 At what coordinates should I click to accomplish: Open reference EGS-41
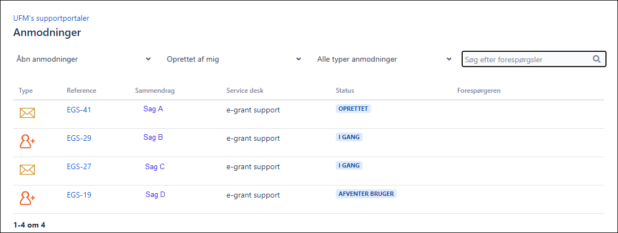click(x=79, y=110)
